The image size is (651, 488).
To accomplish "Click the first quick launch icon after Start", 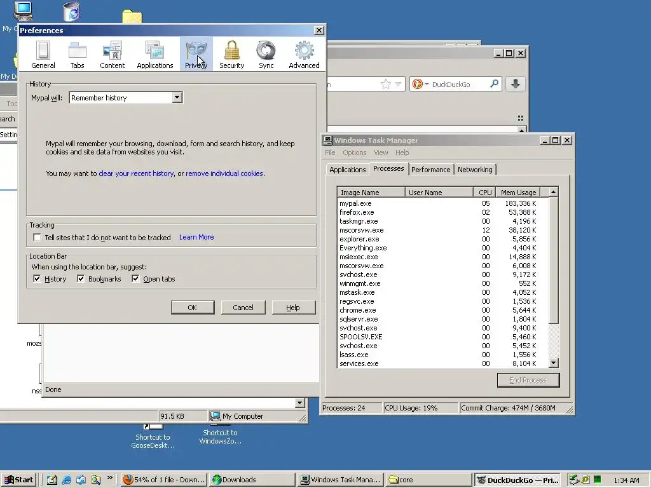I will click(52, 480).
